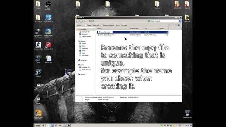The image size is (226, 127).
Task: Click the Explorer help question mark icon
Action: pyautogui.click(x=179, y=25)
